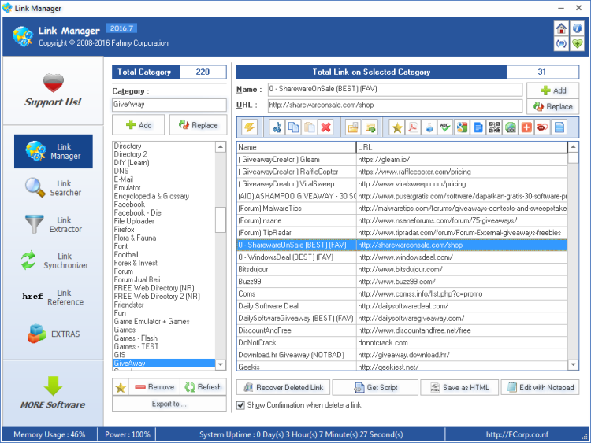Click the scissors cut icon in toolbar

[x=277, y=127]
